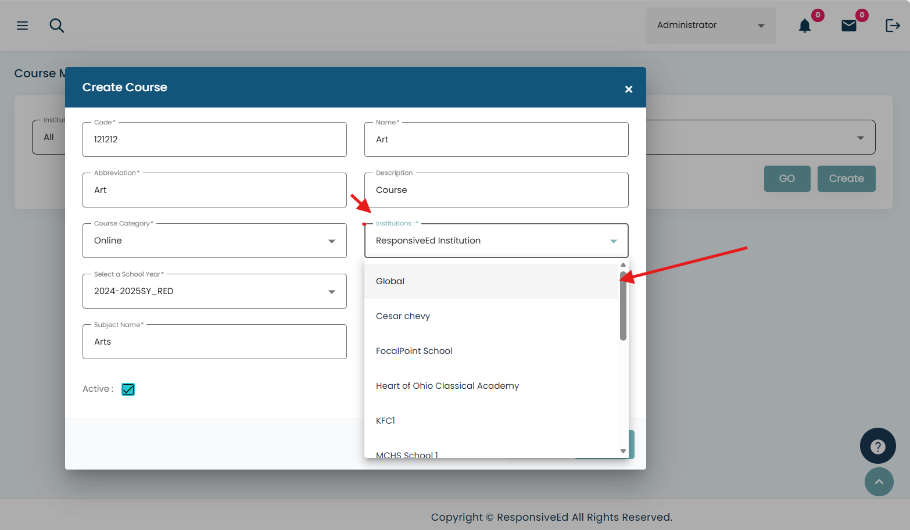The image size is (910, 530).
Task: Click the search magnifier icon
Action: click(x=56, y=26)
